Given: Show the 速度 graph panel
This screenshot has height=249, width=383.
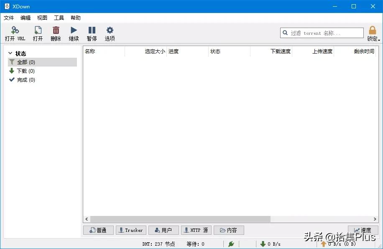Looking at the screenshot, I should 363,230.
